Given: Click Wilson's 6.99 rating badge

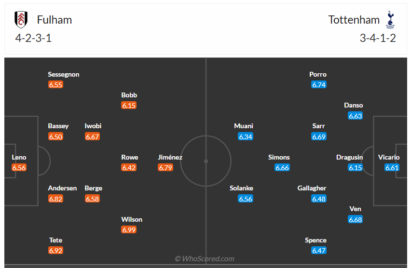Looking at the screenshot, I should [x=129, y=230].
